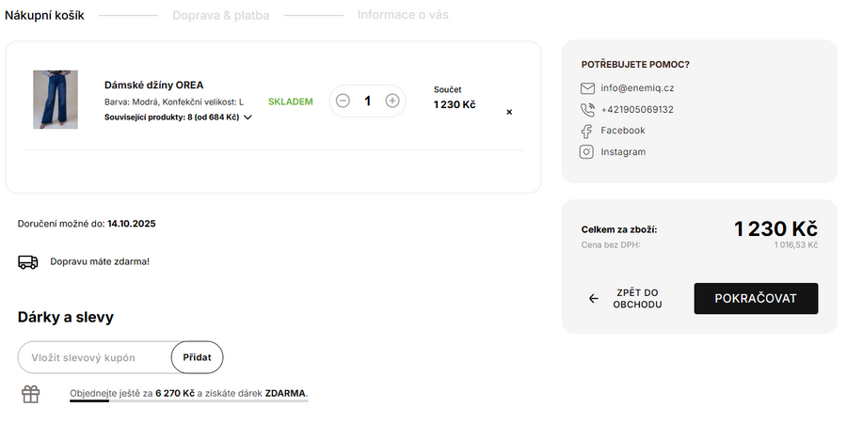Select the Nákupní košík step
The width and height of the screenshot is (847, 423).
[45, 16]
